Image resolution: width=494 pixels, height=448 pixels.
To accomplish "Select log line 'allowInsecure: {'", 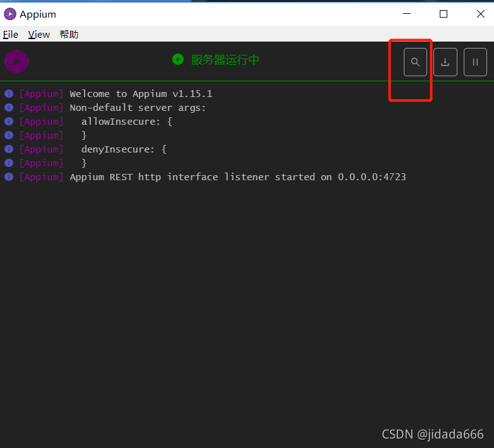I will click(x=127, y=122).
